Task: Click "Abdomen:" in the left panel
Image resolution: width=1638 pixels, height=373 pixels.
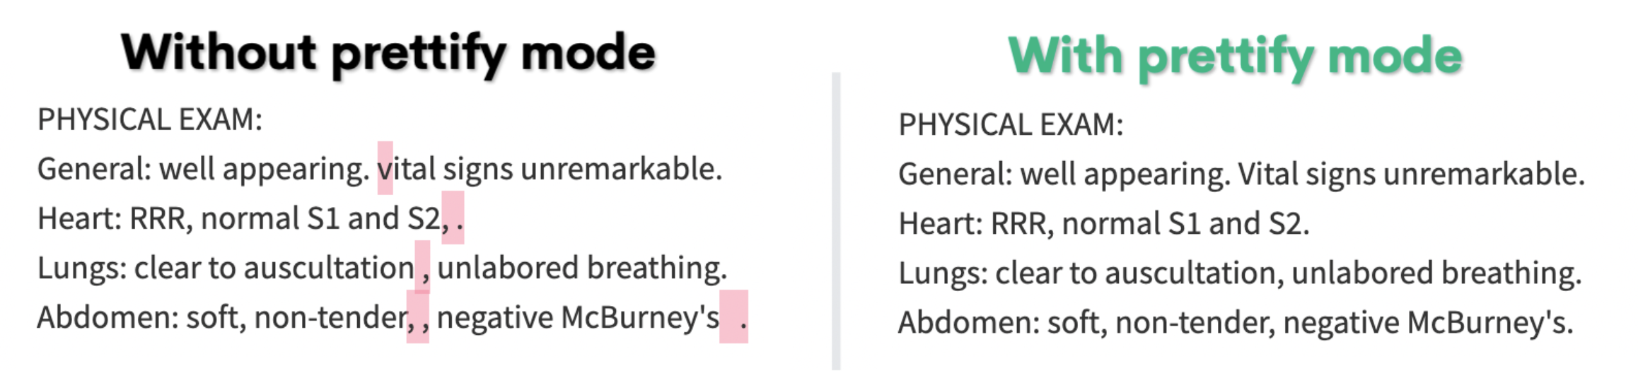Action: 108,317
